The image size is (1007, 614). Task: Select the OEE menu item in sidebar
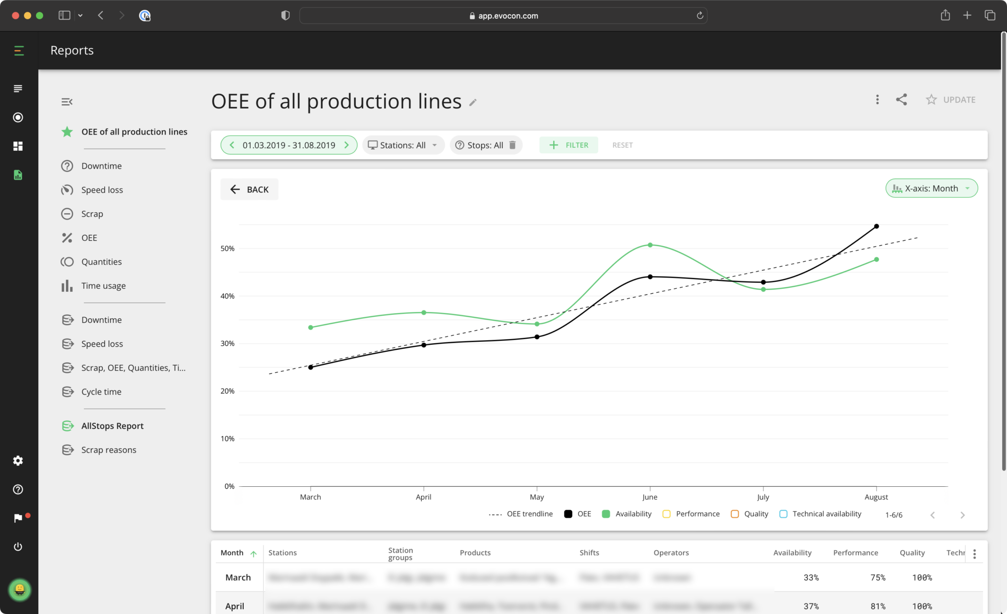pos(88,237)
